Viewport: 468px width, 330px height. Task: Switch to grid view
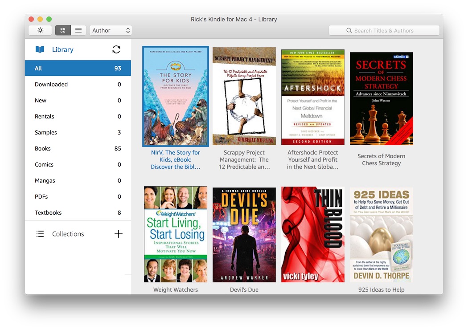[63, 30]
